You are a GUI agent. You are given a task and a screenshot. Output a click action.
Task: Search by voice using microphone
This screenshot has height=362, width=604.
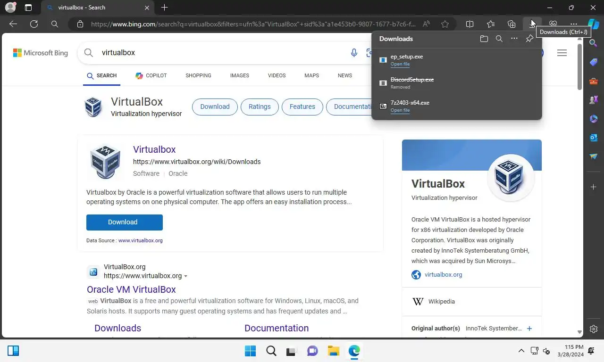point(354,53)
